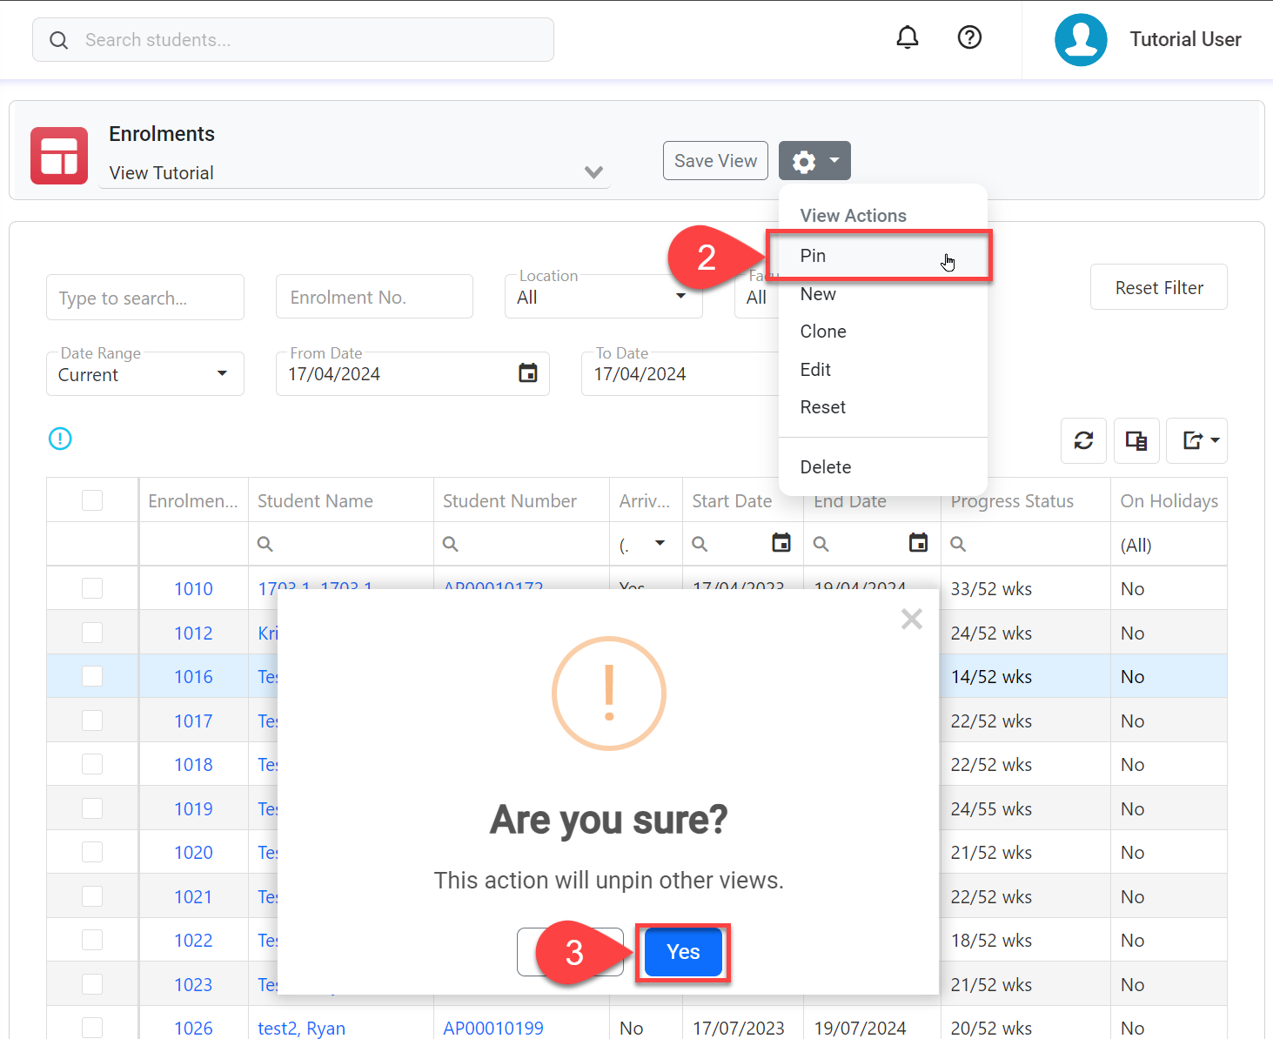Tick the checkbox for enrolment 1012
The height and width of the screenshot is (1039, 1273).
[x=92, y=633]
